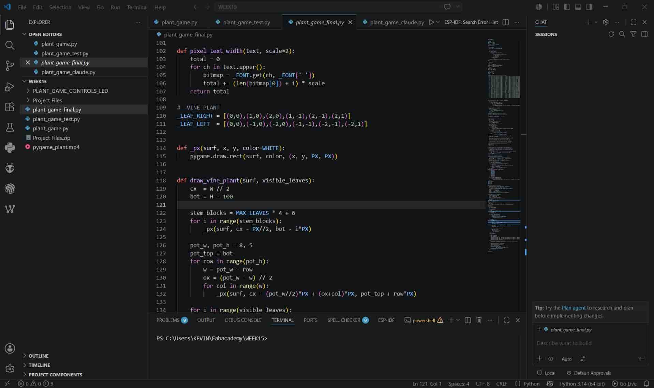Click the Local session target button
The image size is (654, 388).
(x=546, y=373)
